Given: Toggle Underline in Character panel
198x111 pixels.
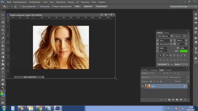Looking at the screenshot, I should click(181, 55).
